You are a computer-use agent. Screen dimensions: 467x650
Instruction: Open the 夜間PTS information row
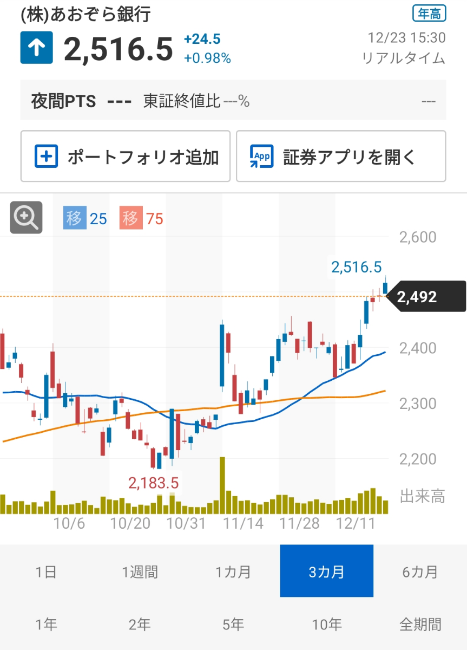(233, 100)
